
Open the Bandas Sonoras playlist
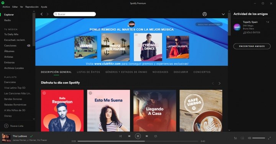pyautogui.click(x=13, y=99)
